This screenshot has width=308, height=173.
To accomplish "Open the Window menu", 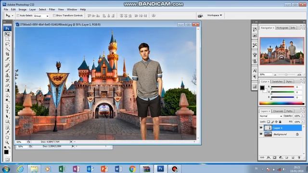I will coord(72,10).
